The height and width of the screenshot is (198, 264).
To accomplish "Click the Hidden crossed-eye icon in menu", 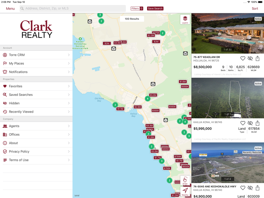I will pos(5,103).
